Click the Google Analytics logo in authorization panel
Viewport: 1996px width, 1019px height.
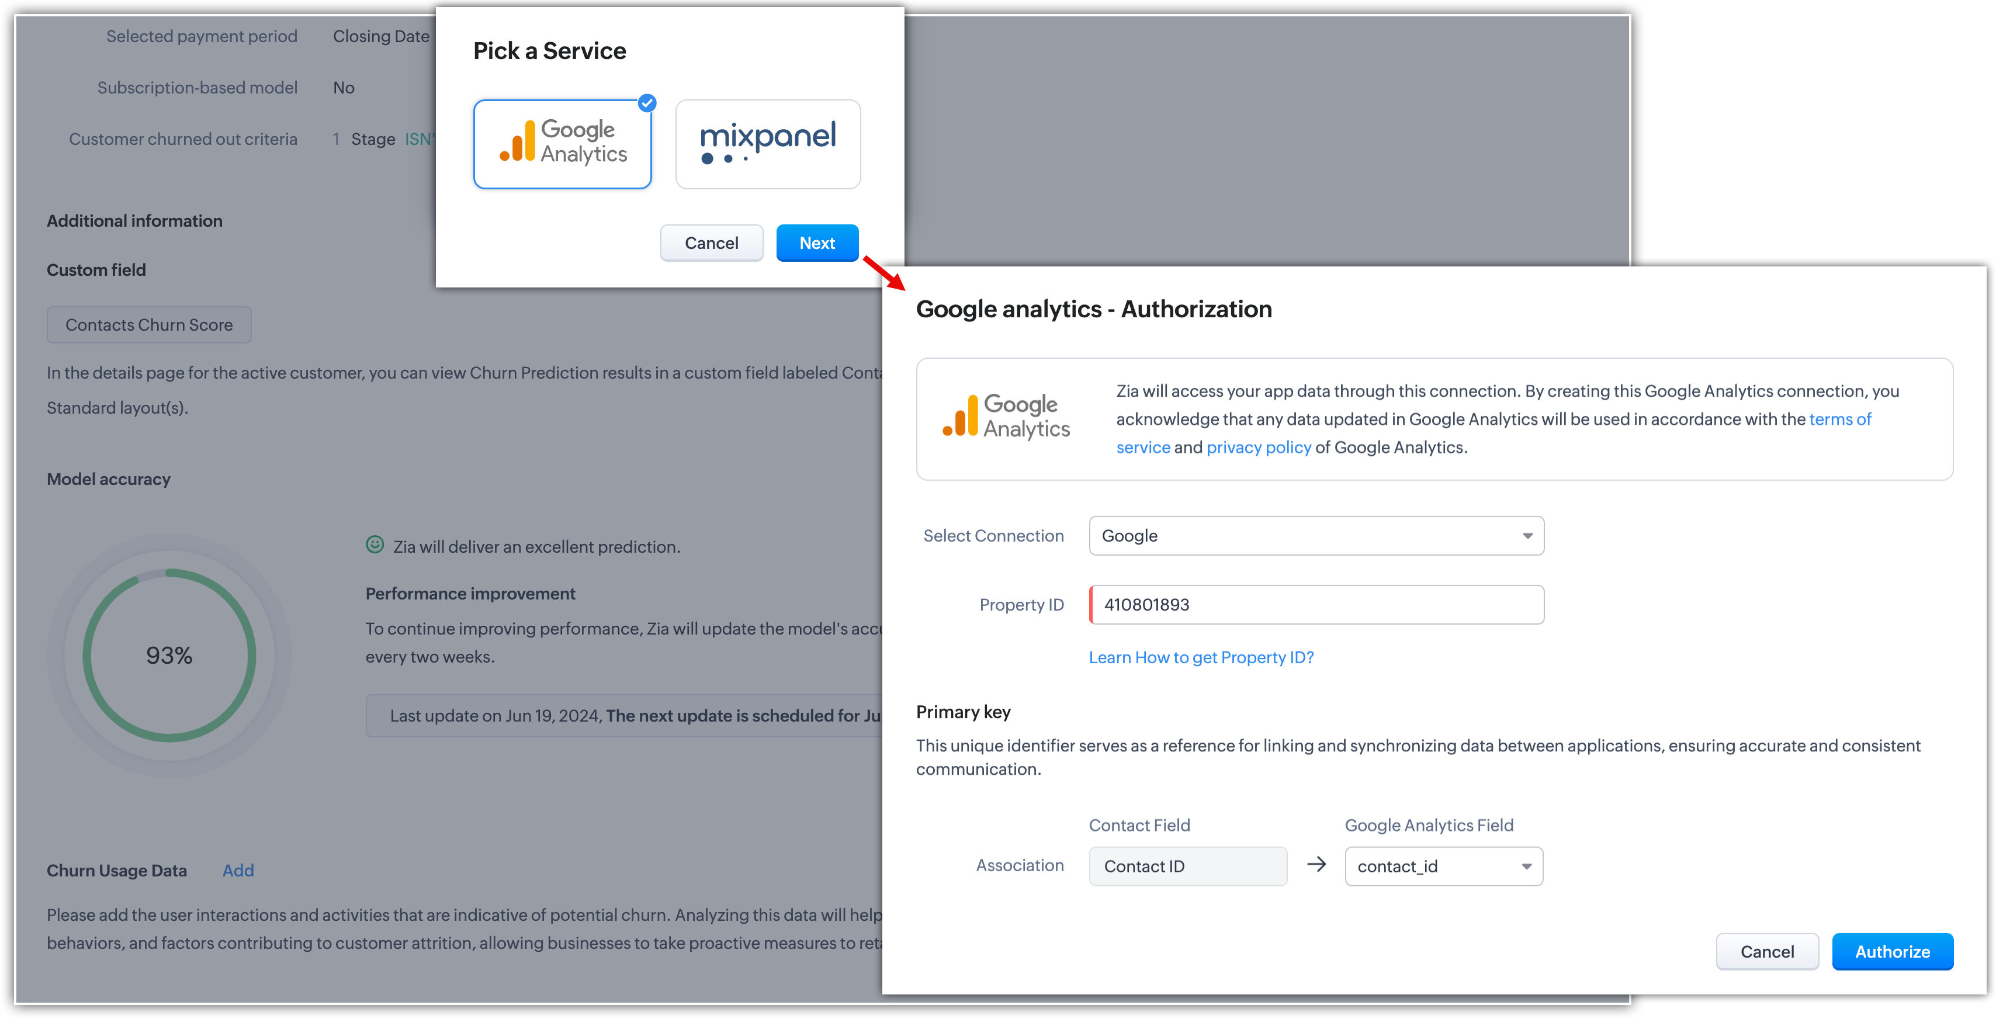1006,417
